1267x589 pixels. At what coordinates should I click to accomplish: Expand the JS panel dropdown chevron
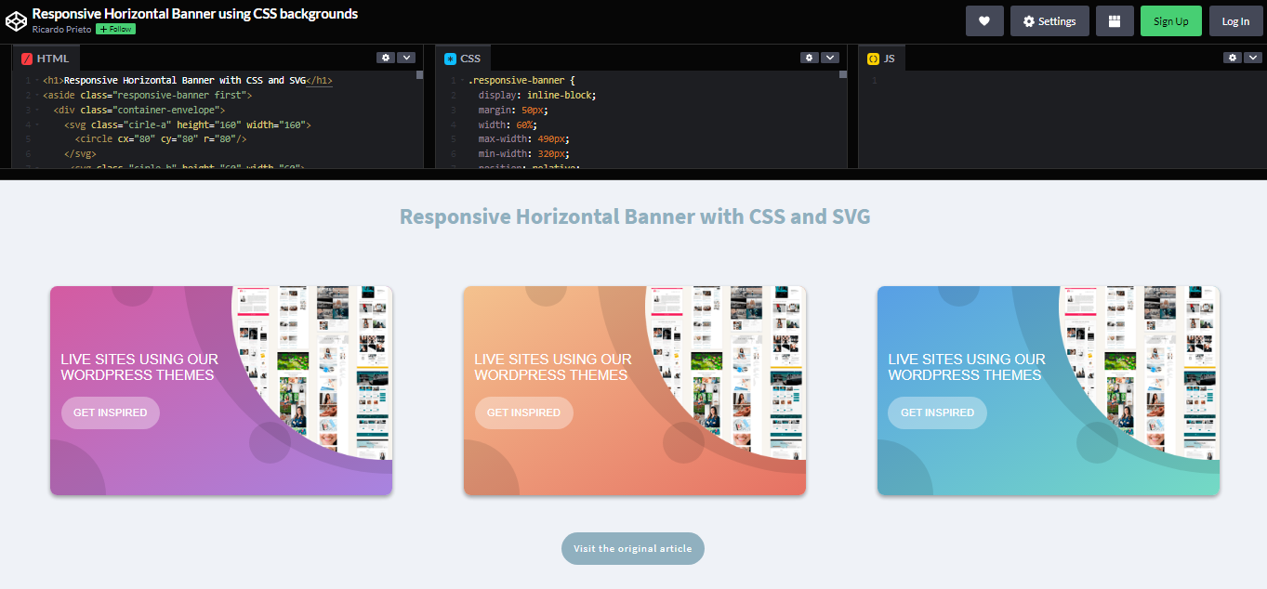click(x=1252, y=57)
